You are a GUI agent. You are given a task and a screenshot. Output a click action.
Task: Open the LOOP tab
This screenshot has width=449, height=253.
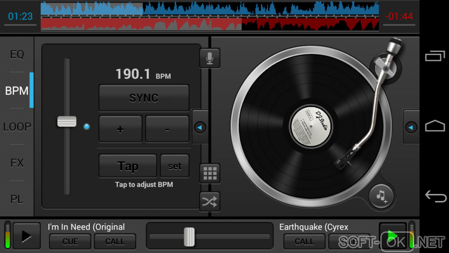(x=17, y=127)
